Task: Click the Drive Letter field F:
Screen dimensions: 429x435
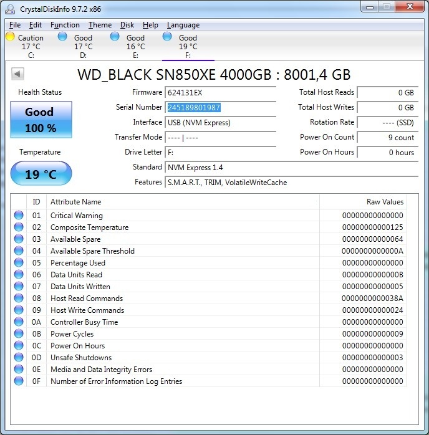Action: point(221,152)
